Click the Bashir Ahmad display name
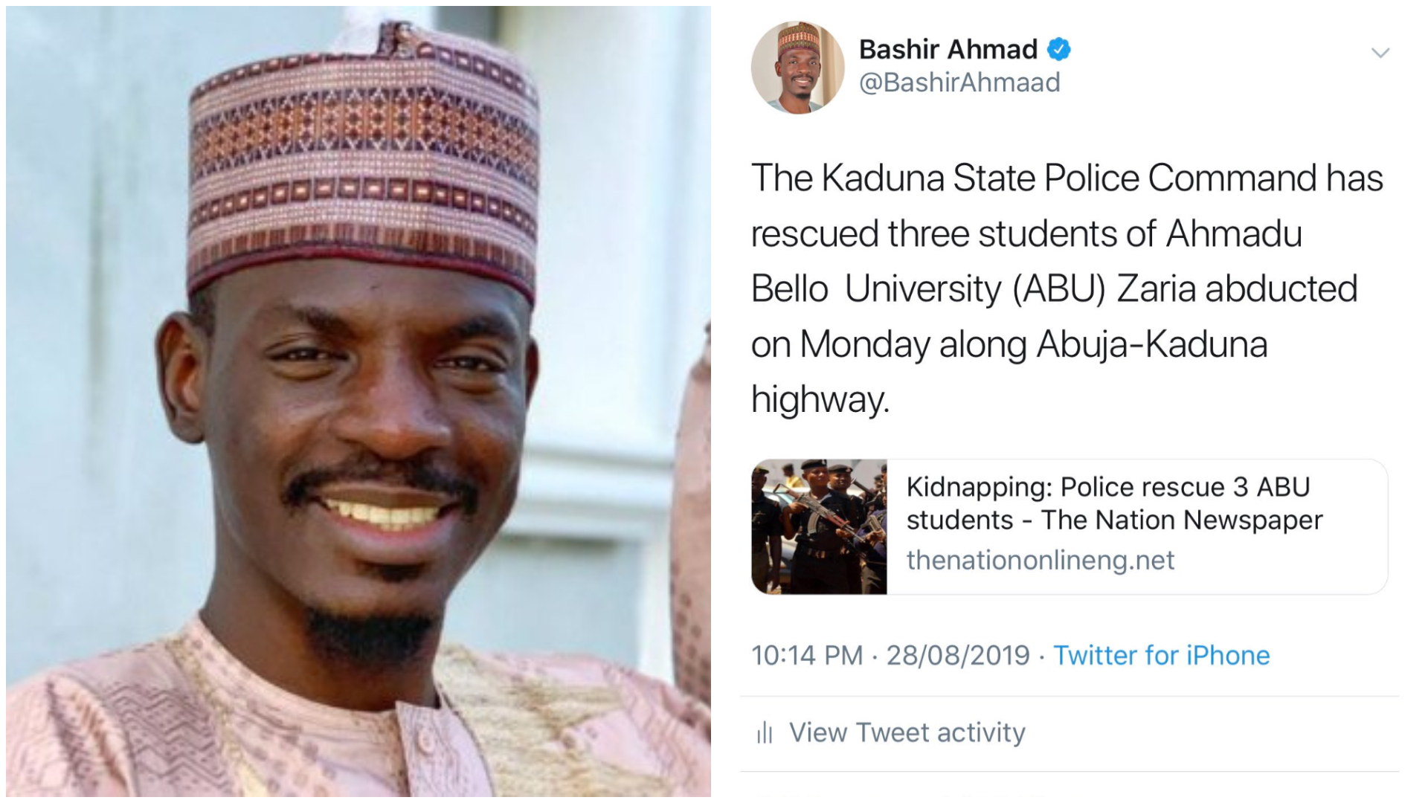The height and width of the screenshot is (803, 1428). coord(948,50)
